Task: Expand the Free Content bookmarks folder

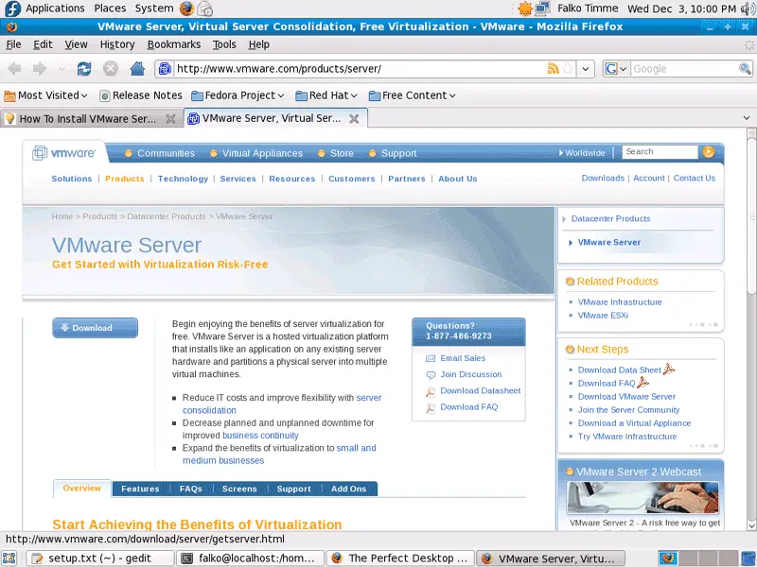Action: [413, 95]
